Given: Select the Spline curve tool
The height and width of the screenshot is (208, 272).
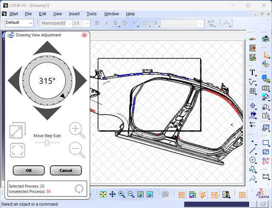Looking at the screenshot, I should pyautogui.click(x=253, y=178).
